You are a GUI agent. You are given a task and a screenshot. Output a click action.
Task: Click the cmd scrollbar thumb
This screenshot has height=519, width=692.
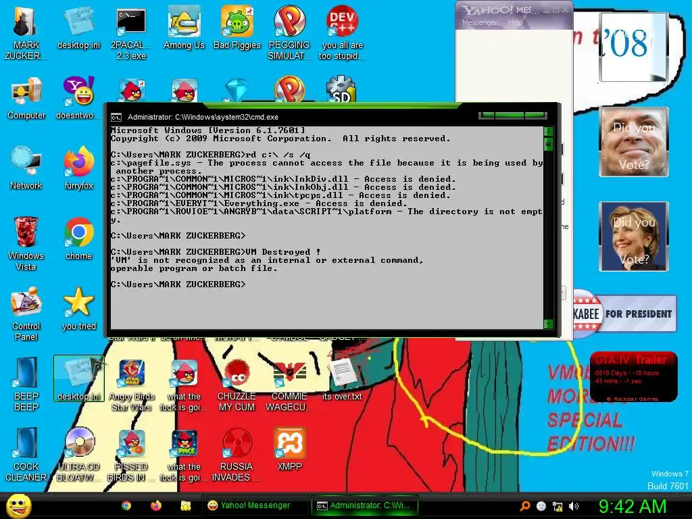click(x=548, y=143)
